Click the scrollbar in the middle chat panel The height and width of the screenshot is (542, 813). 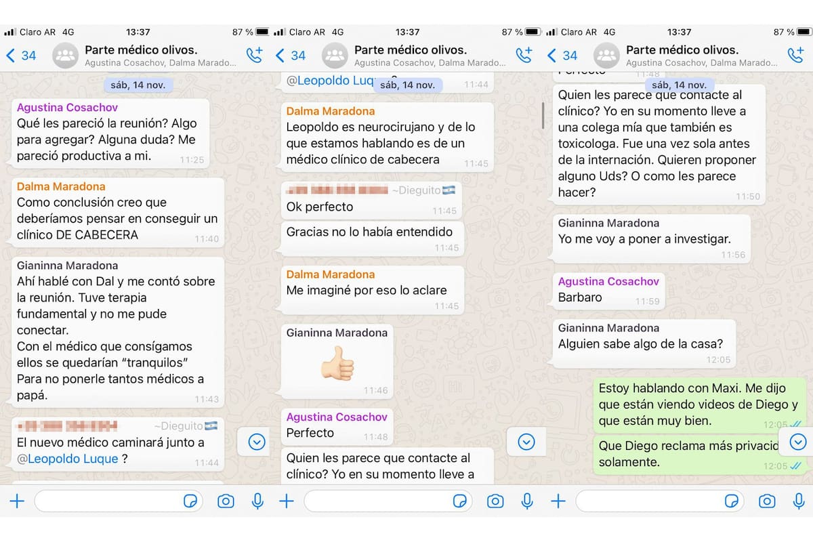coord(543,115)
